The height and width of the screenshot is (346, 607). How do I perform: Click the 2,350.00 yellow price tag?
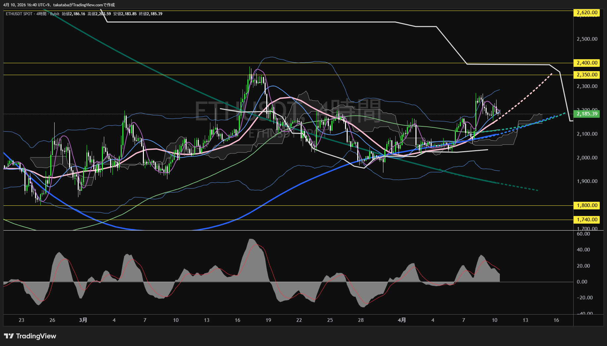click(x=587, y=75)
